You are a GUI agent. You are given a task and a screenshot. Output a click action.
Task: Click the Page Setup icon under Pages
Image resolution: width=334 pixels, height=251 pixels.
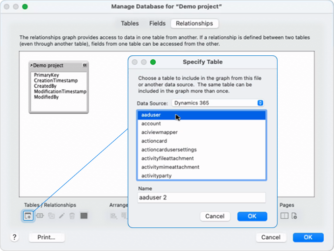[x=294, y=216]
